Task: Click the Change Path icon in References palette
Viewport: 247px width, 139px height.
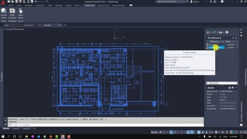Action: coord(220,32)
